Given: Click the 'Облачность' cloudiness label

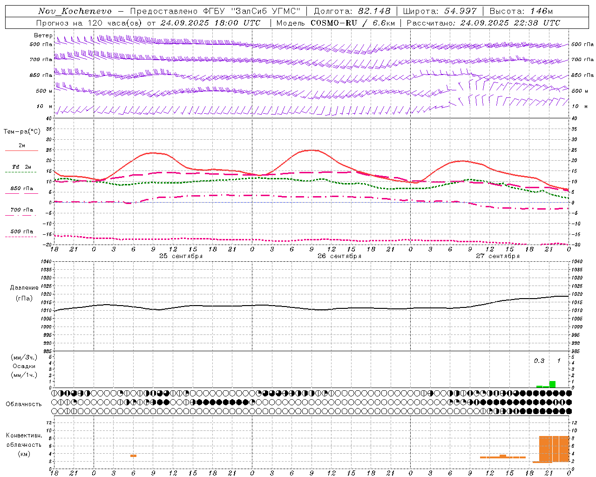Looking at the screenshot, I should point(24,404).
